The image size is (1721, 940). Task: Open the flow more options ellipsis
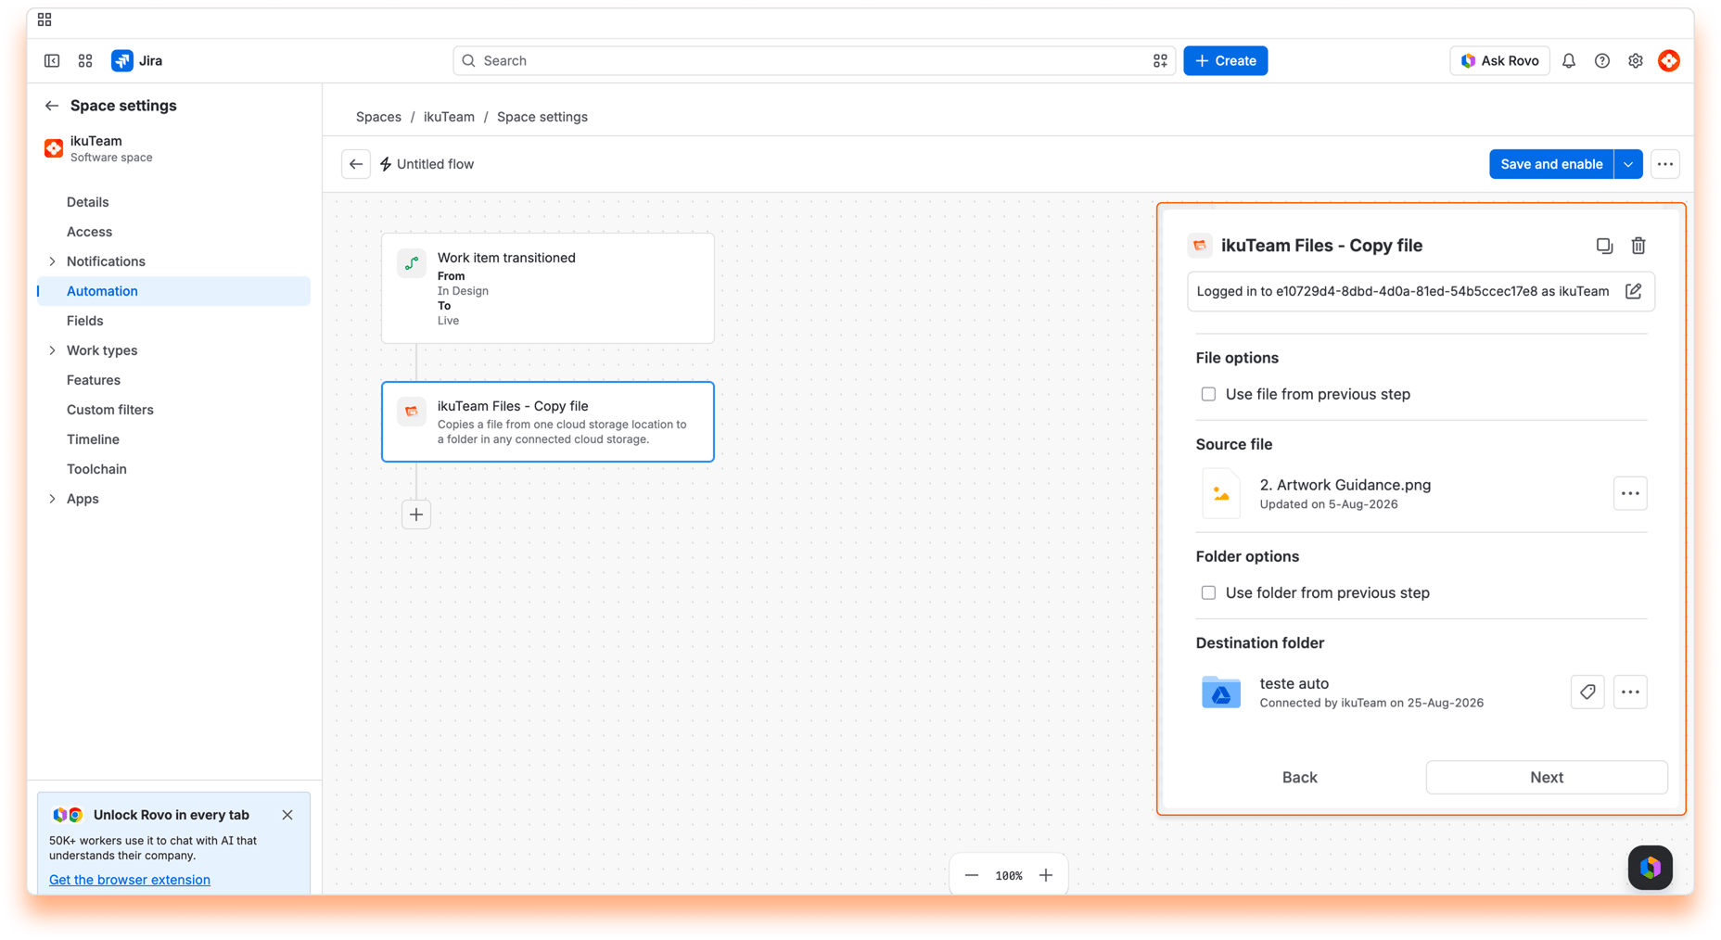[1665, 164]
